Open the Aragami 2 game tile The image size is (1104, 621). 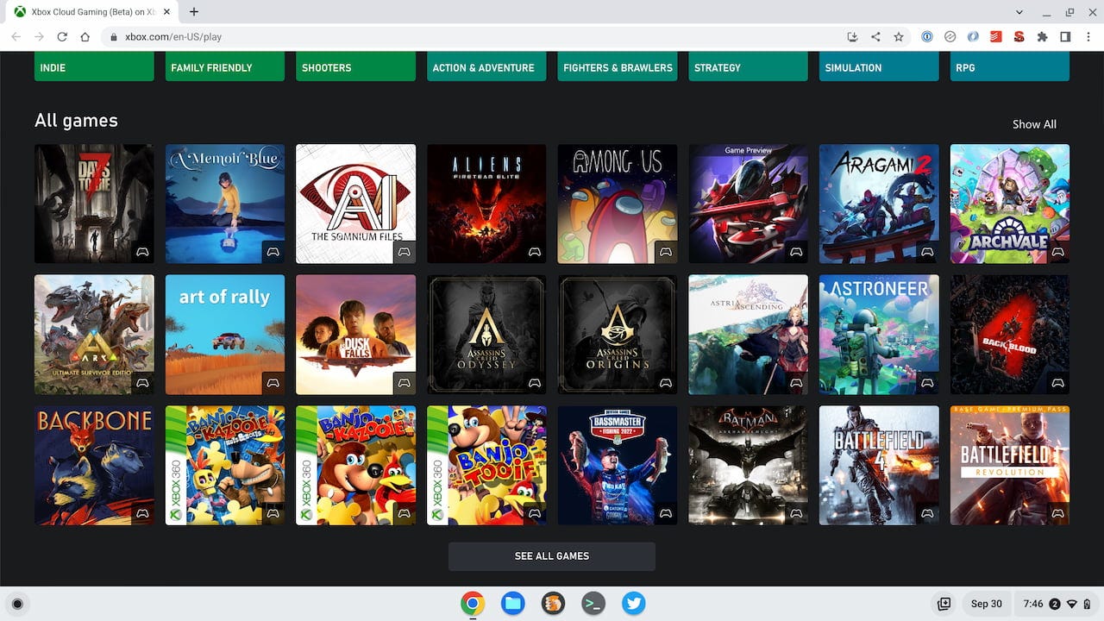tap(879, 204)
